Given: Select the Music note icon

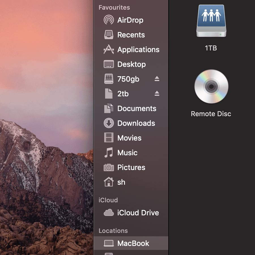Looking at the screenshot, I should click(x=109, y=153).
